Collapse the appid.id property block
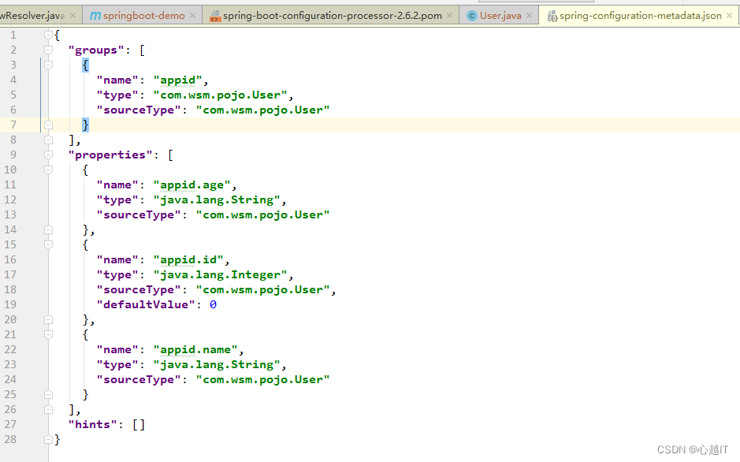Viewport: 740px width, 462px height. click(x=47, y=244)
